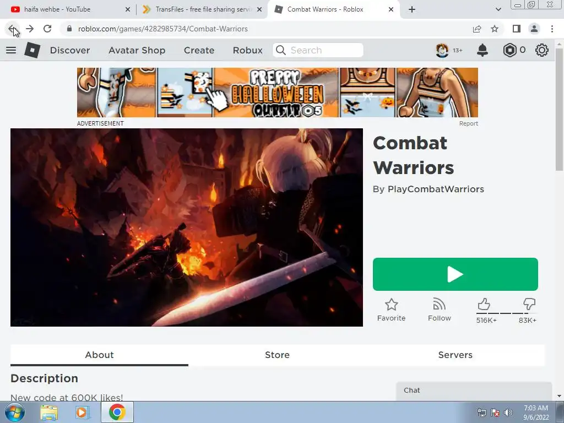This screenshot has width=564, height=423.
Task: Go to the Create page
Action: click(x=199, y=50)
